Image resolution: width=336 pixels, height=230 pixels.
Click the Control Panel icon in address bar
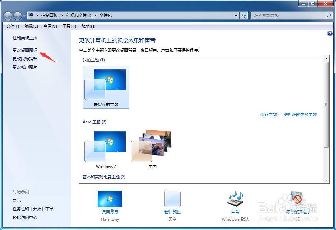(31, 15)
